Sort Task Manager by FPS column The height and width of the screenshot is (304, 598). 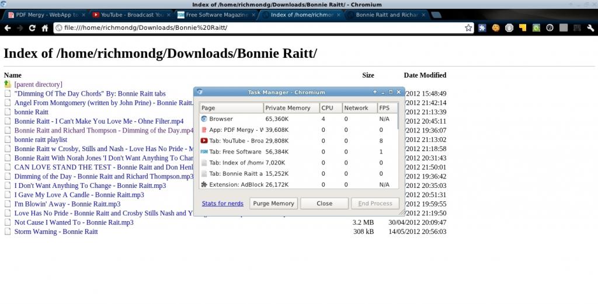tap(387, 108)
